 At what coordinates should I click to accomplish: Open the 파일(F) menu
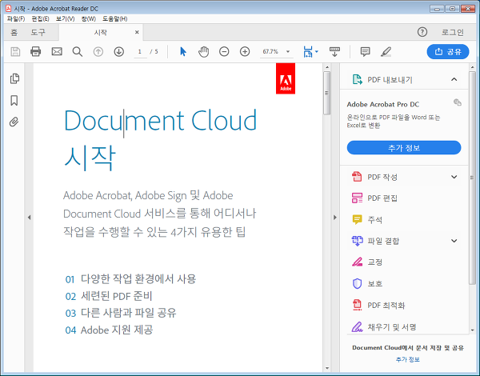click(x=16, y=18)
